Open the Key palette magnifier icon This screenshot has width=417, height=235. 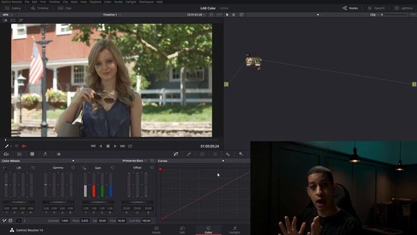click(240, 154)
